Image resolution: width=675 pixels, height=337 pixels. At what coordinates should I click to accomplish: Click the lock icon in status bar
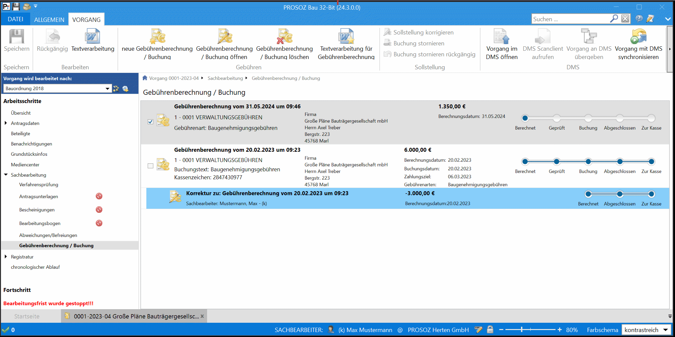pos(490,329)
